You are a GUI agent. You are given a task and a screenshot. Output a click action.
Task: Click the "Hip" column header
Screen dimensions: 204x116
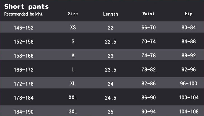click(189, 14)
